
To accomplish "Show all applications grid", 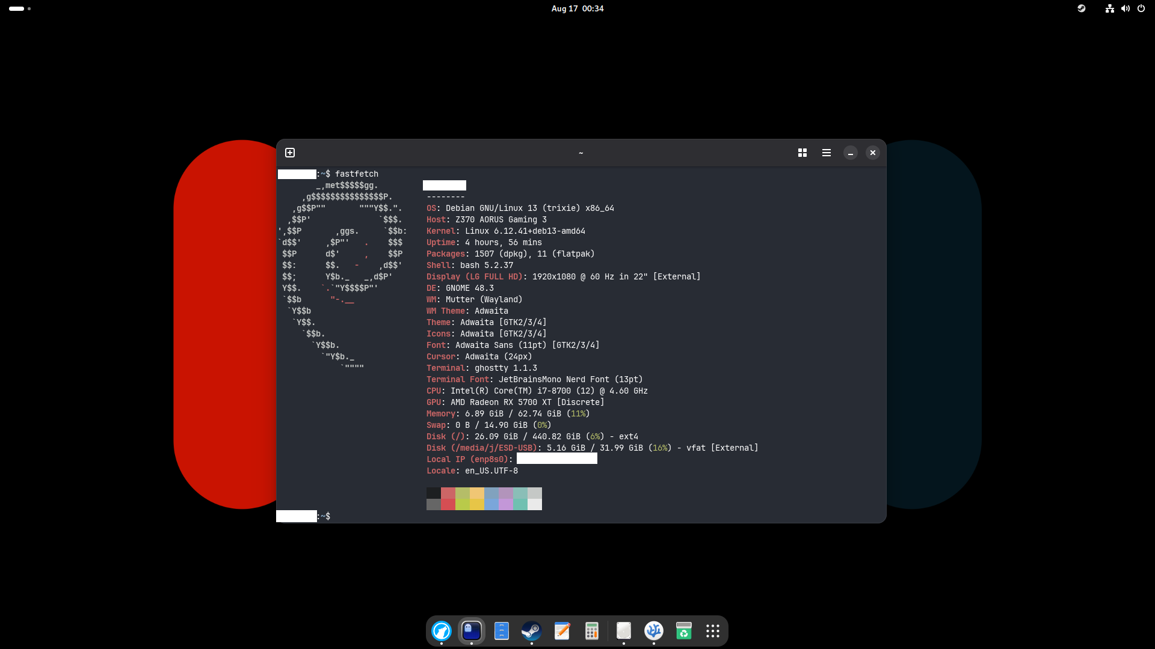I will [713, 631].
